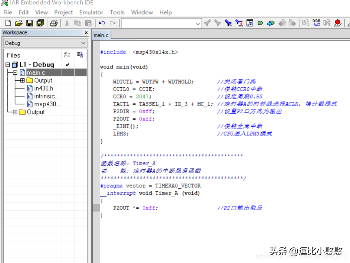Collapse the L1 - Debug project node
Viewport: 350px width, 263px height.
[8, 65]
